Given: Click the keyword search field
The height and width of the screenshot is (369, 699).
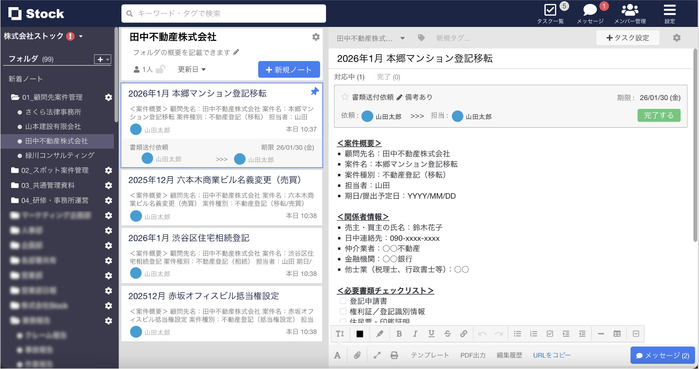Looking at the screenshot, I should tap(223, 13).
